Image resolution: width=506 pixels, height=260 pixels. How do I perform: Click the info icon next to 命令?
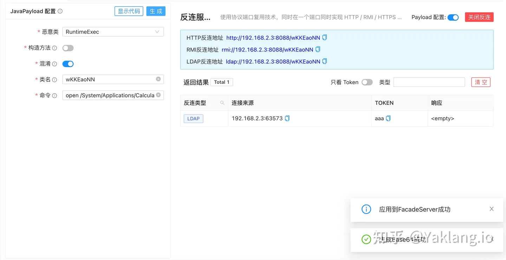click(54, 95)
